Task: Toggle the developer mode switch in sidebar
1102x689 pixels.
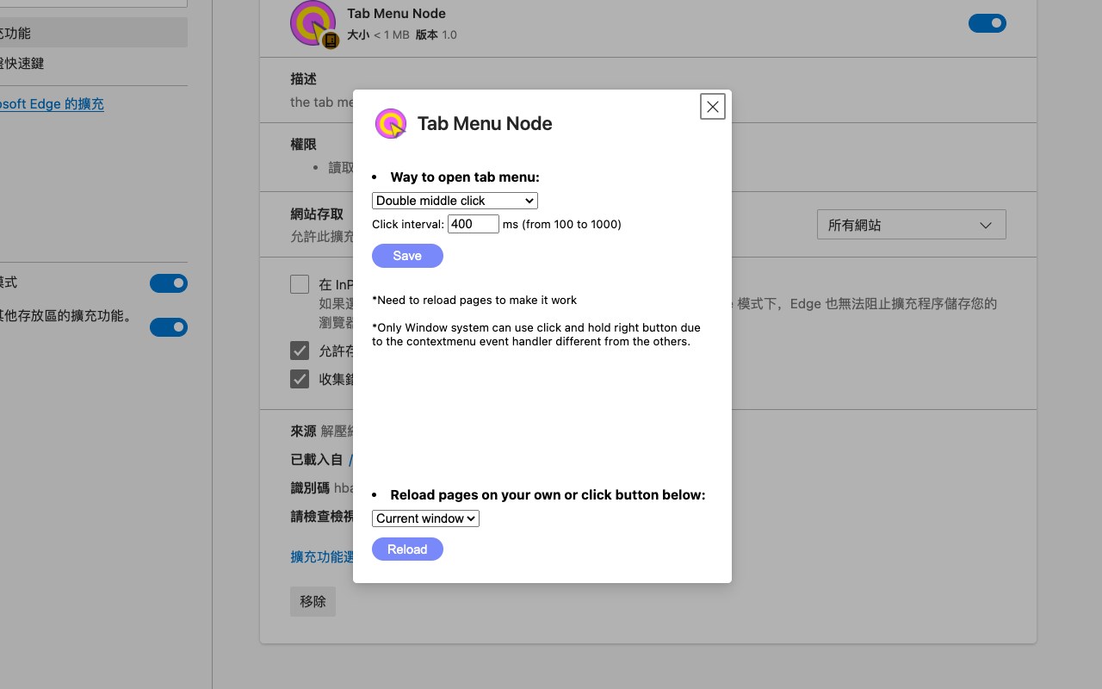Action: click(x=169, y=283)
